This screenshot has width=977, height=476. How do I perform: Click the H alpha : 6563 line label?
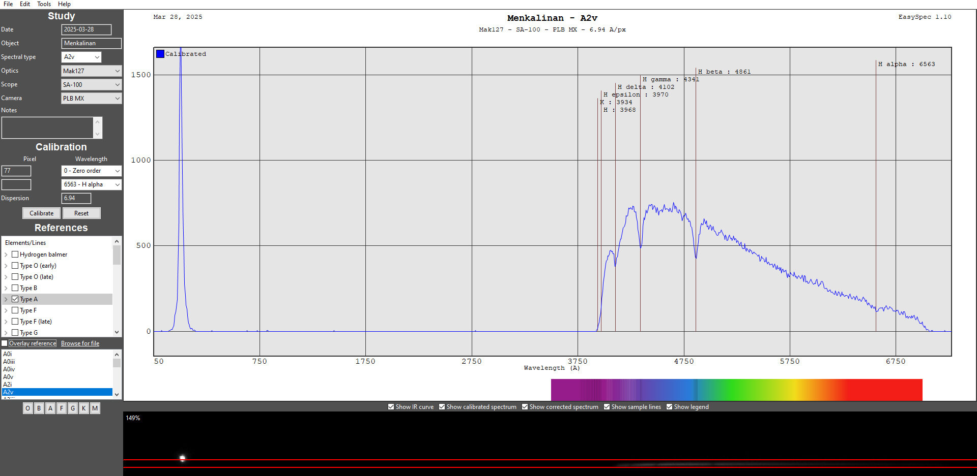coord(906,64)
